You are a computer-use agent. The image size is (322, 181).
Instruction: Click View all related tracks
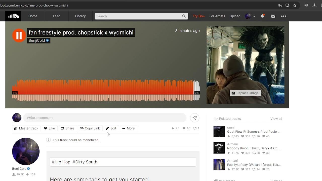point(276,119)
